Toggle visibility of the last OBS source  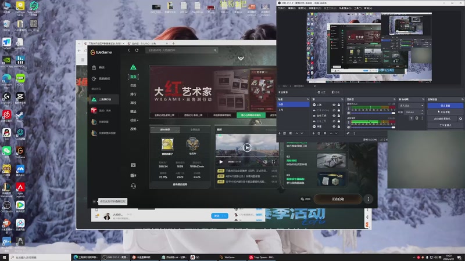334,126
